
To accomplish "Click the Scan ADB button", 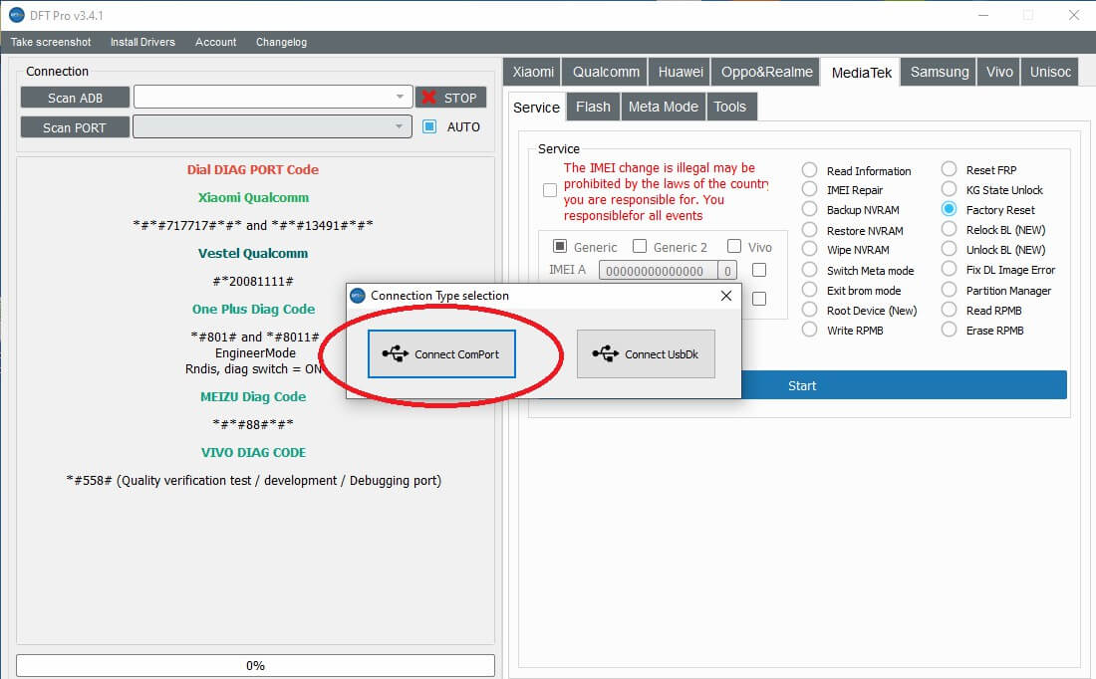I will (75, 98).
